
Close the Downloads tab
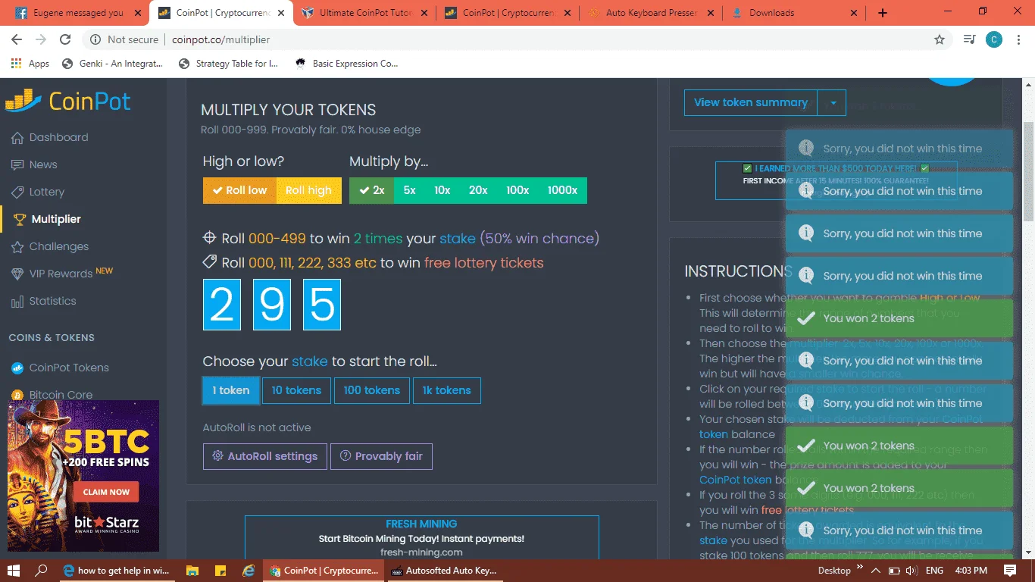[x=854, y=13]
